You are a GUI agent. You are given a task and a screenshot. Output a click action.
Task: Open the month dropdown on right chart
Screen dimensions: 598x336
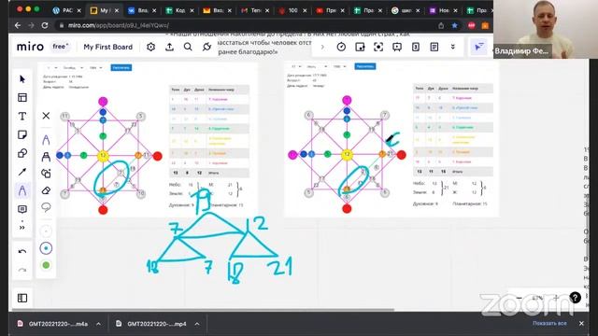[317, 66]
